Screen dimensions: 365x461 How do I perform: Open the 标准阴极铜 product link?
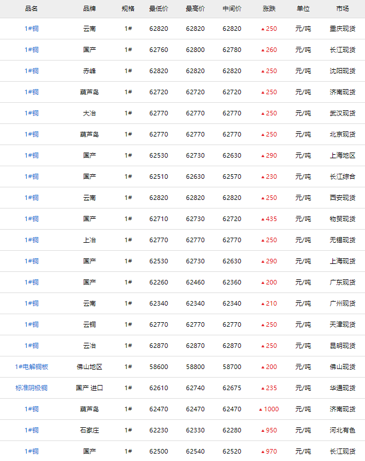(31, 388)
